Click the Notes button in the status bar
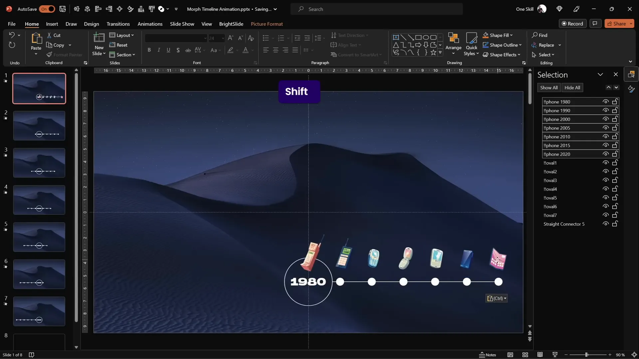The image size is (639, 359). click(x=488, y=355)
